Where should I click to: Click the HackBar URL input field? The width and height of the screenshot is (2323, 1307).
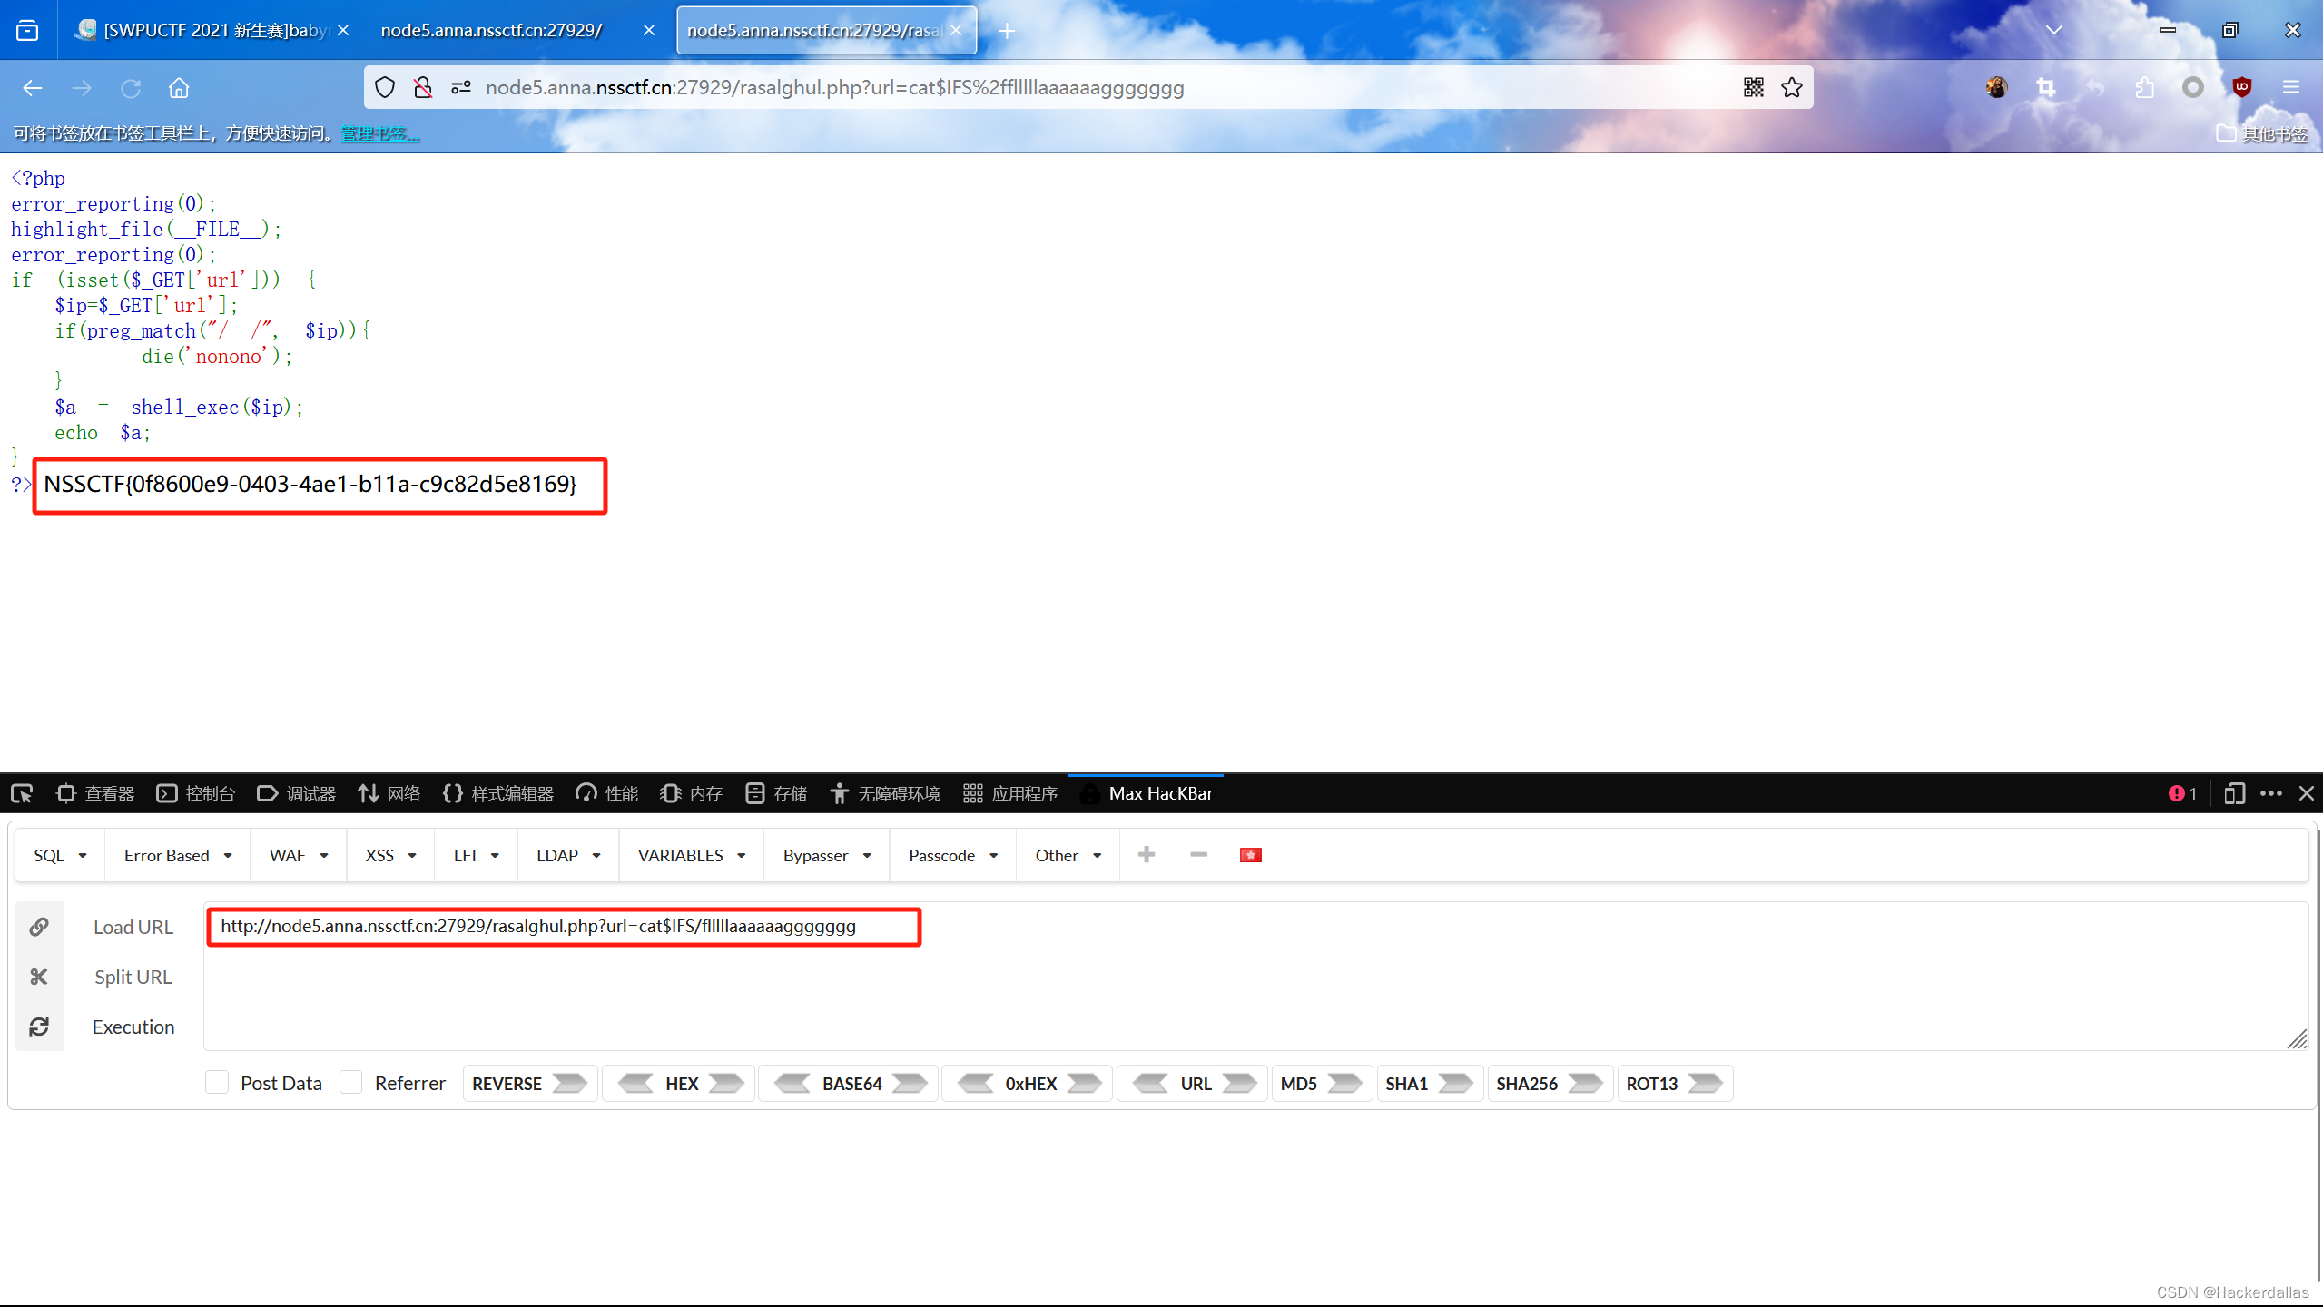pyautogui.click(x=563, y=926)
